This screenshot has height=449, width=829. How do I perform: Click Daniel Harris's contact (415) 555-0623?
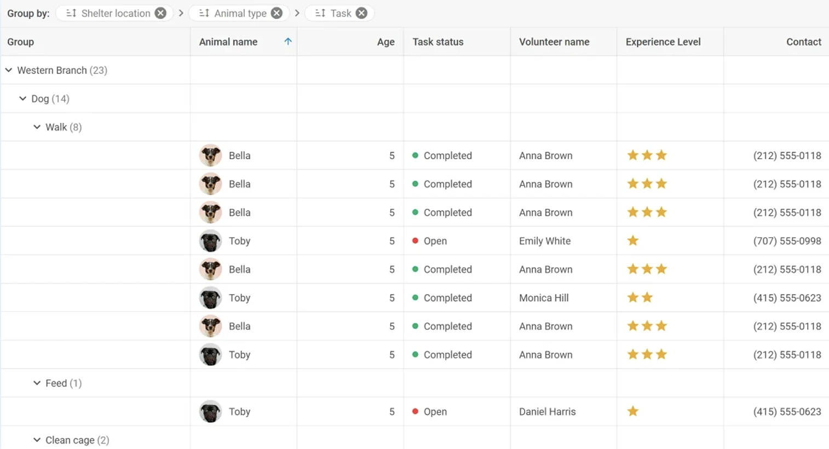(787, 412)
